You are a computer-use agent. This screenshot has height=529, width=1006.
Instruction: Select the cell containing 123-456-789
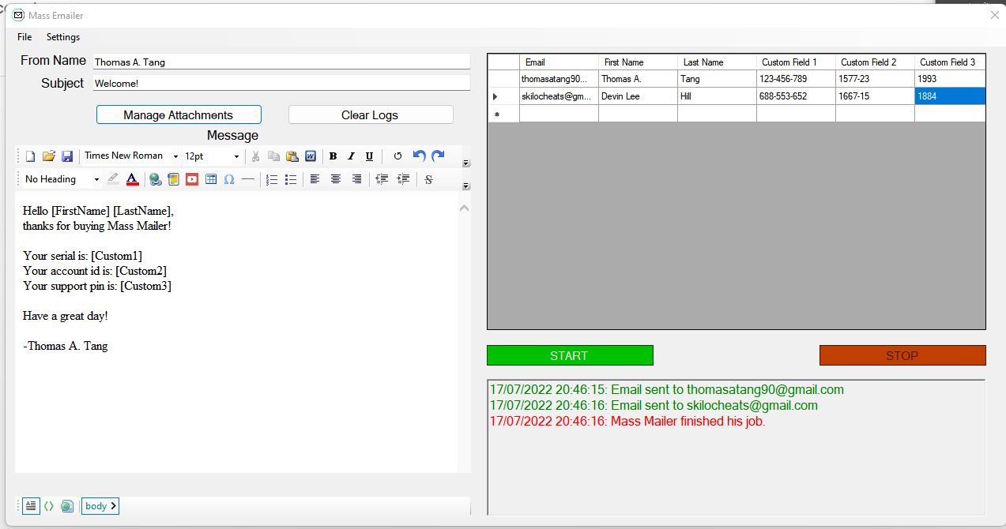(796, 79)
